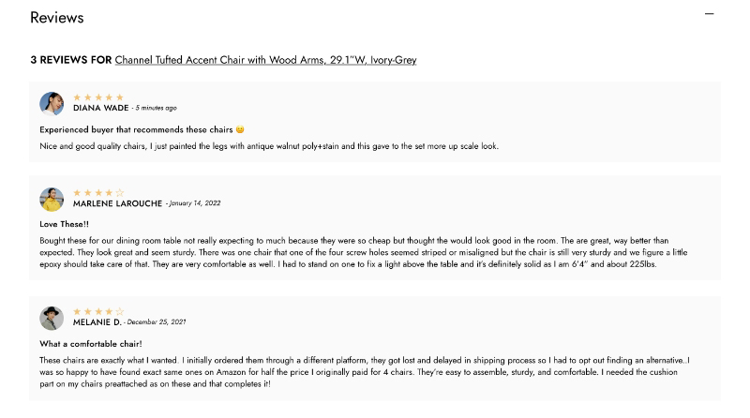750x418 pixels.
Task: Open the Channel Tufted Accent Chair link
Action: (265, 60)
